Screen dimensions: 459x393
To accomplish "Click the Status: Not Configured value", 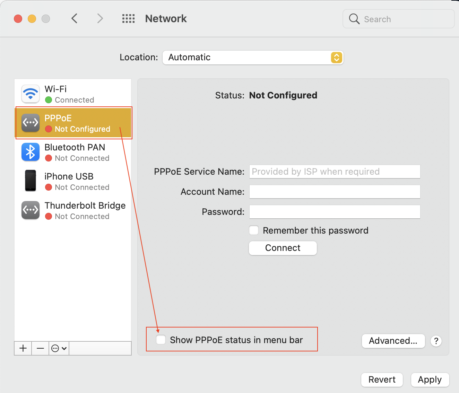I will pyautogui.click(x=283, y=95).
